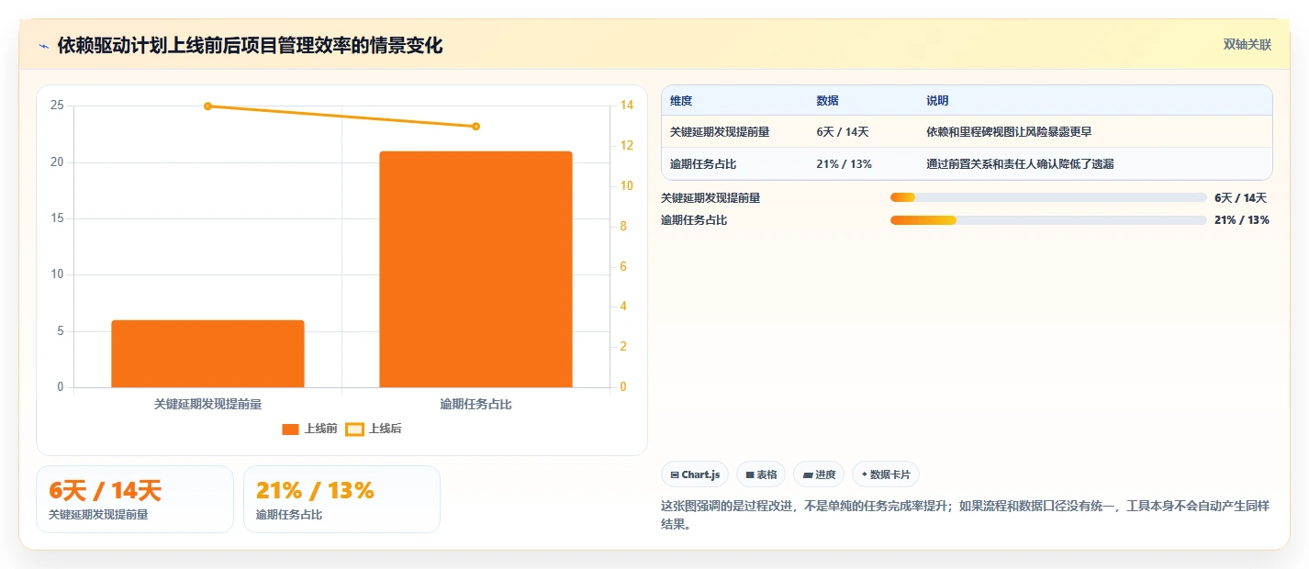Click the lightning icon beside the title
1309x569 pixels.
(43, 46)
